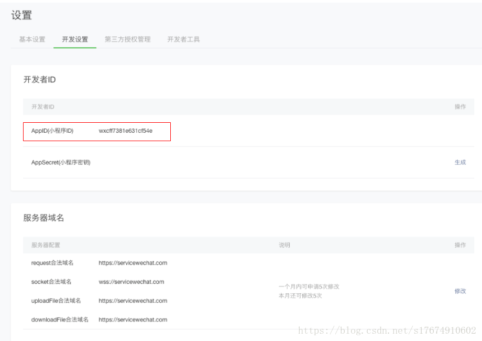Screen dimensions: 482x341
Task: Click the 服务器配置 column header
Action: 46,245
